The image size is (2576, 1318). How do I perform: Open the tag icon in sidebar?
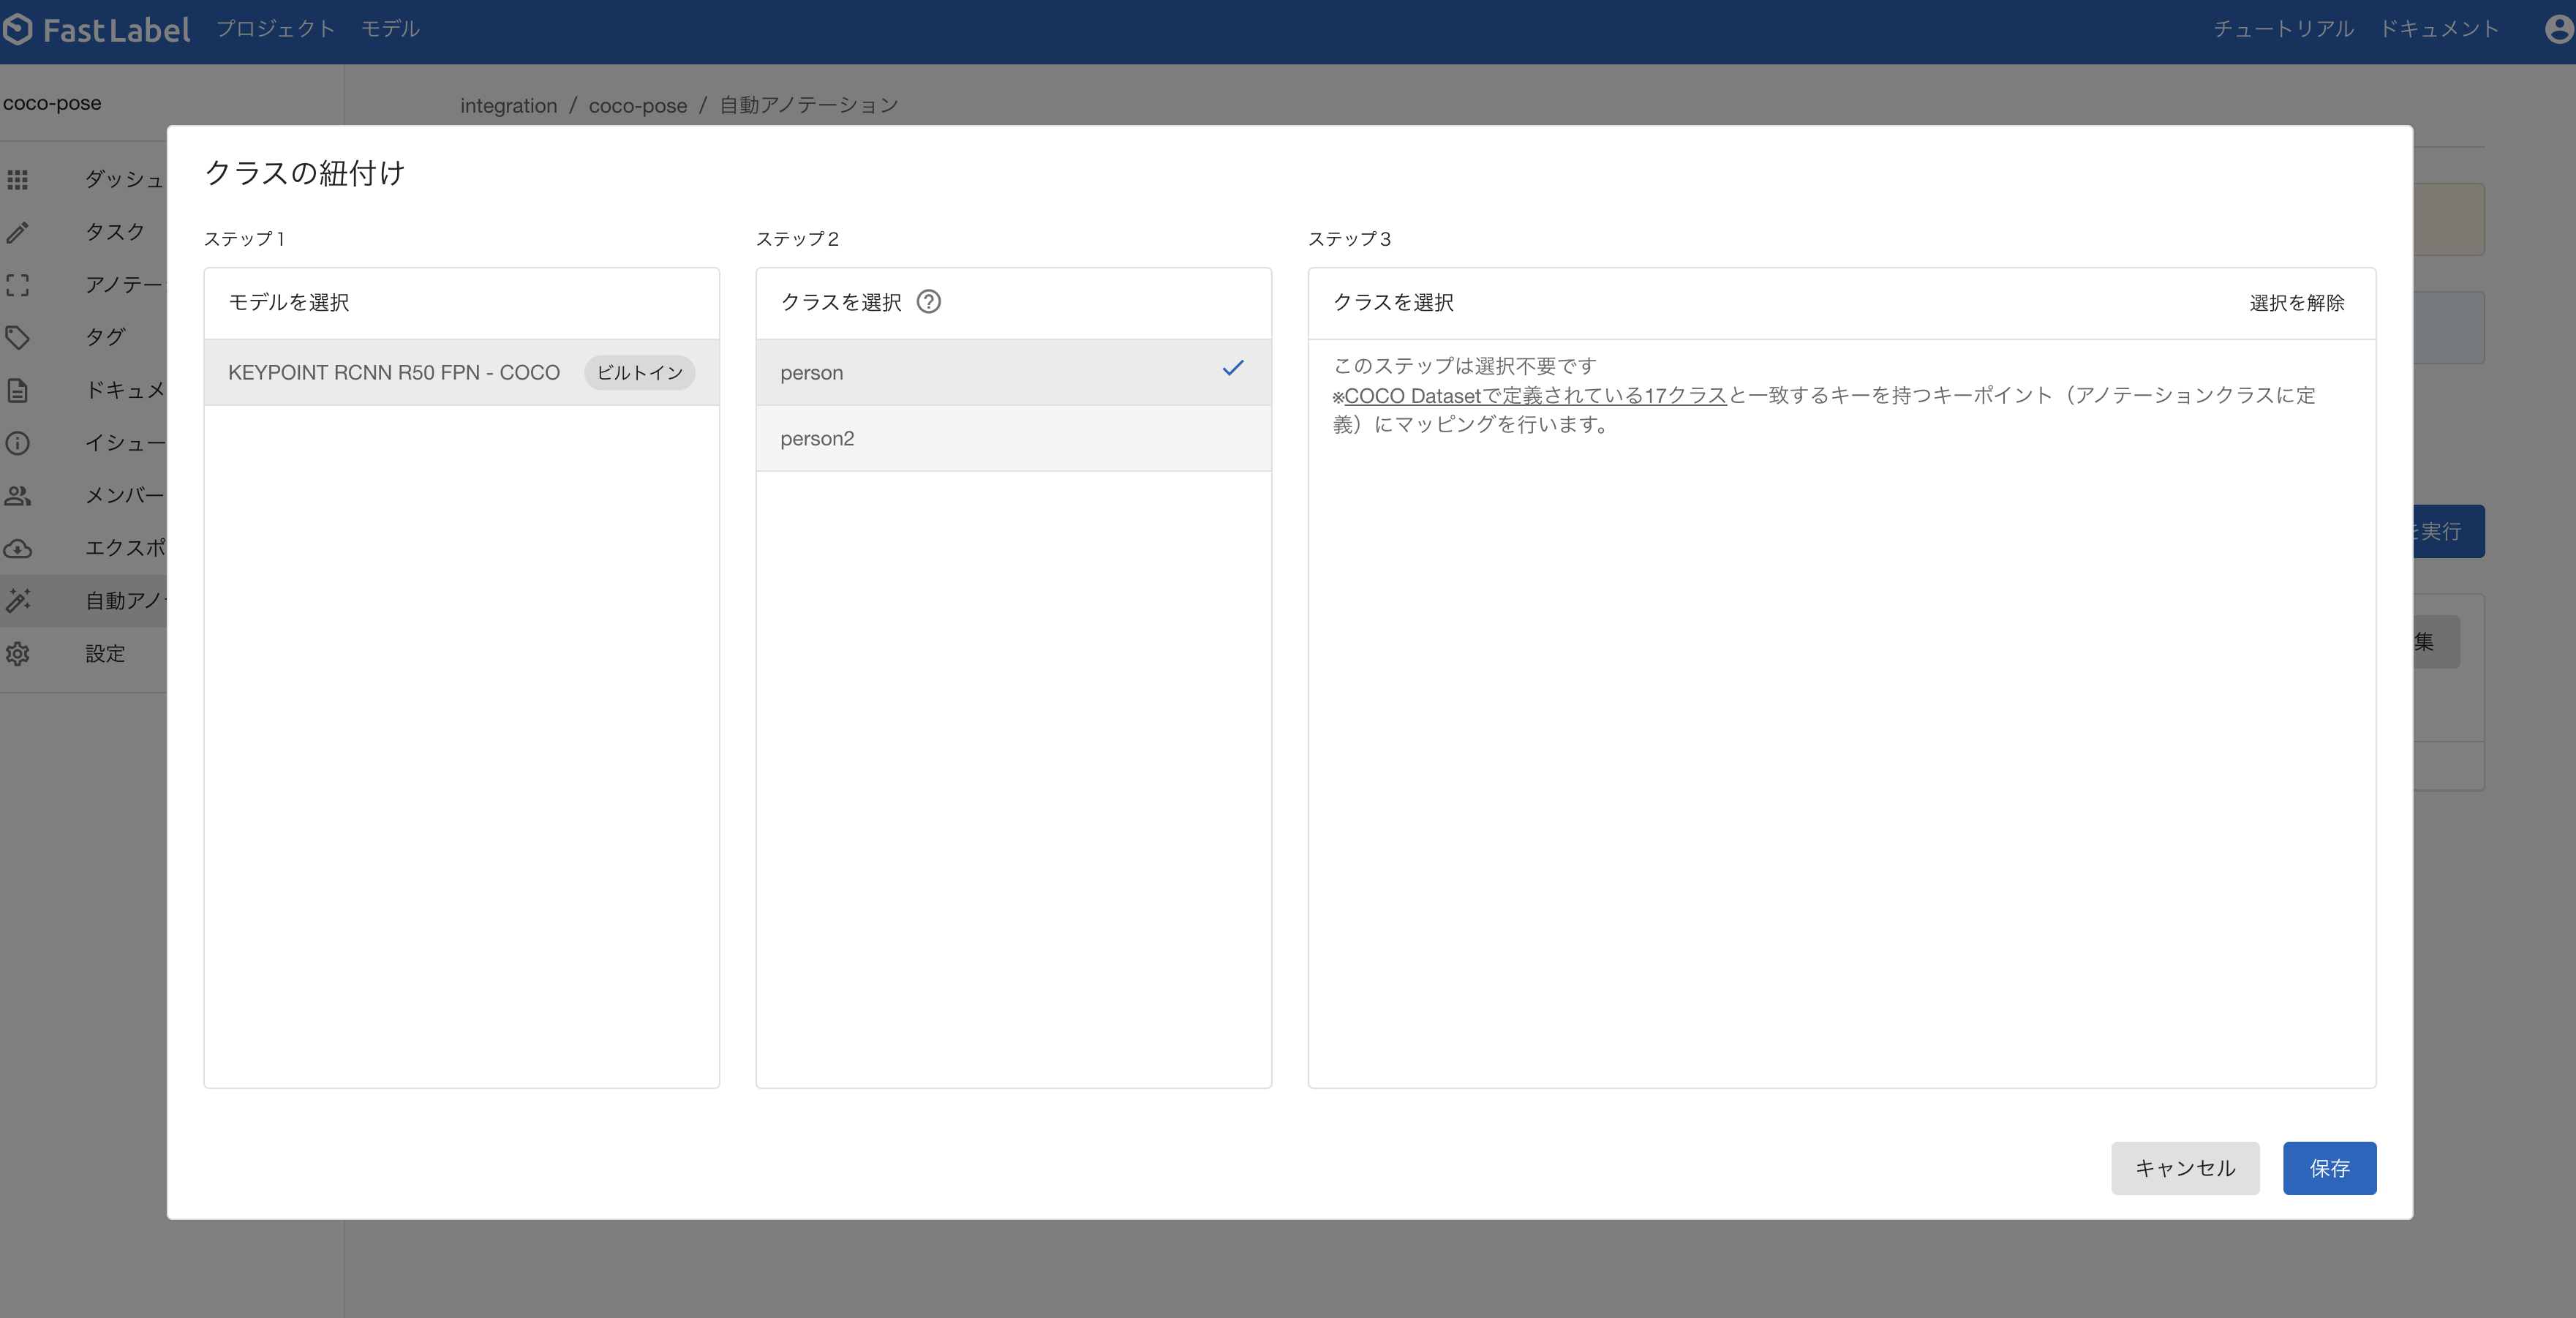coord(18,337)
